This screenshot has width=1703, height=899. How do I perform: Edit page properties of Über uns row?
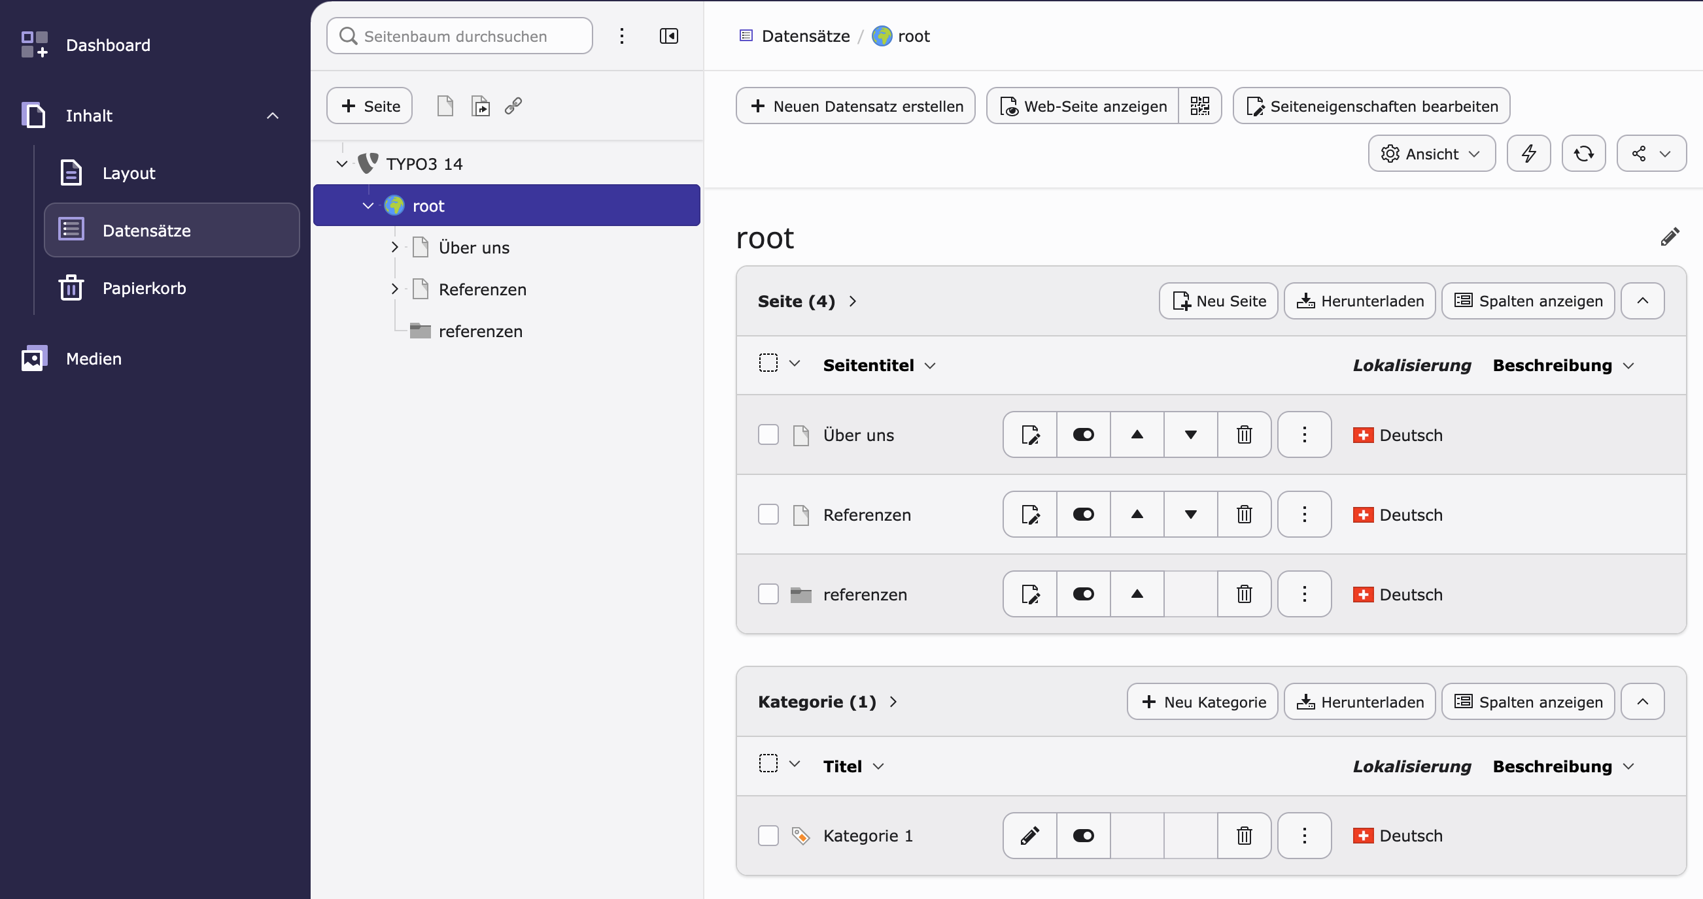pos(1030,434)
